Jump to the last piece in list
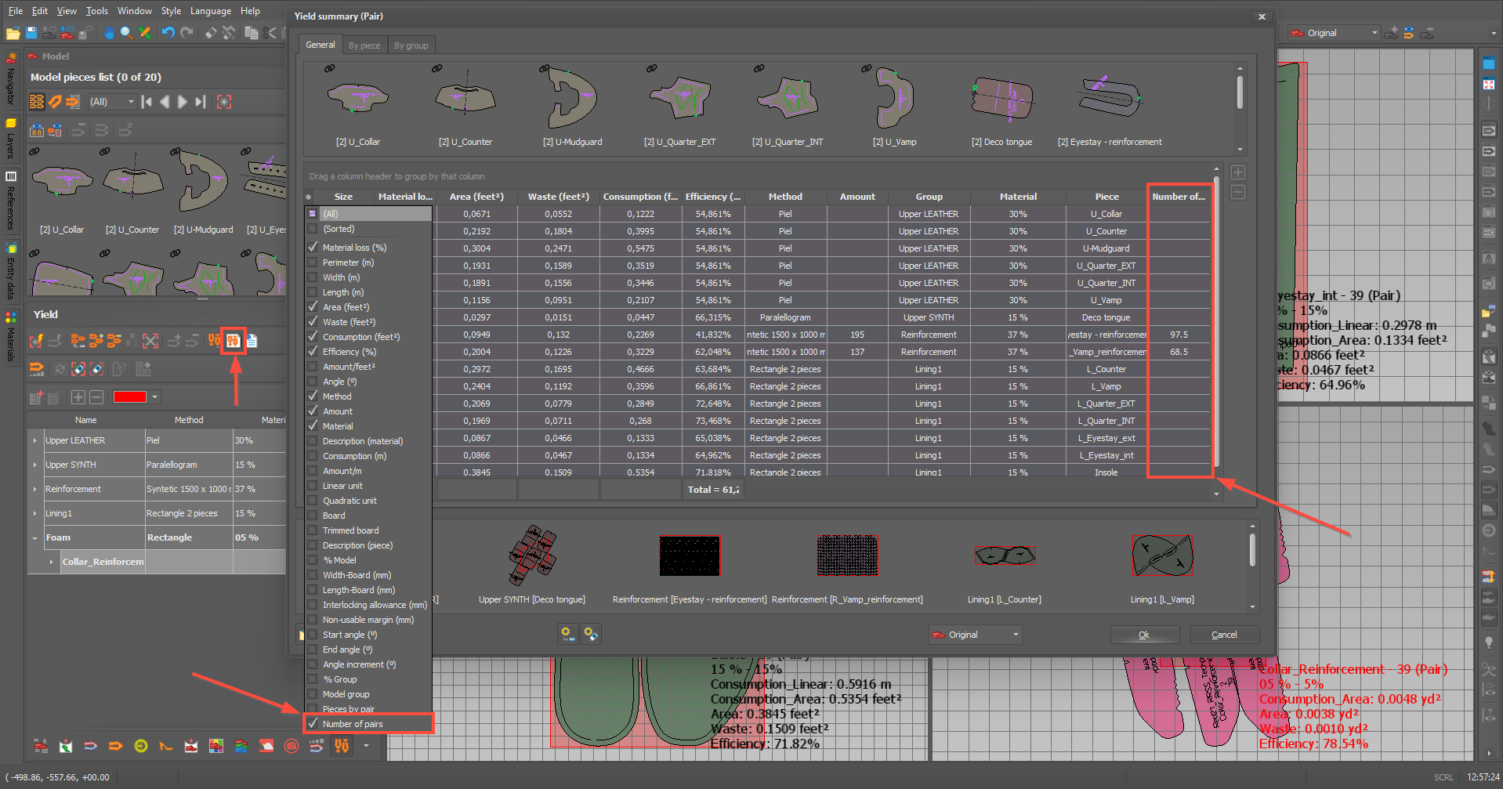Viewport: 1503px width, 789px height. tap(201, 102)
